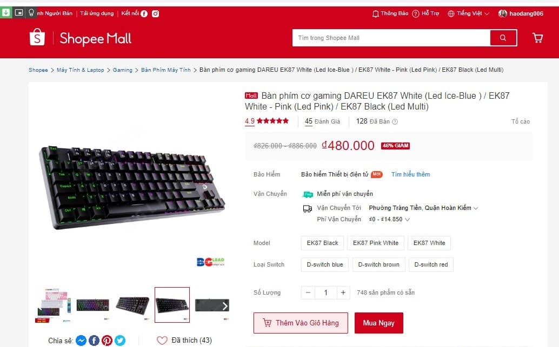559x347 pixels.
Task: Click the Mua Ngay button
Action: tap(378, 323)
